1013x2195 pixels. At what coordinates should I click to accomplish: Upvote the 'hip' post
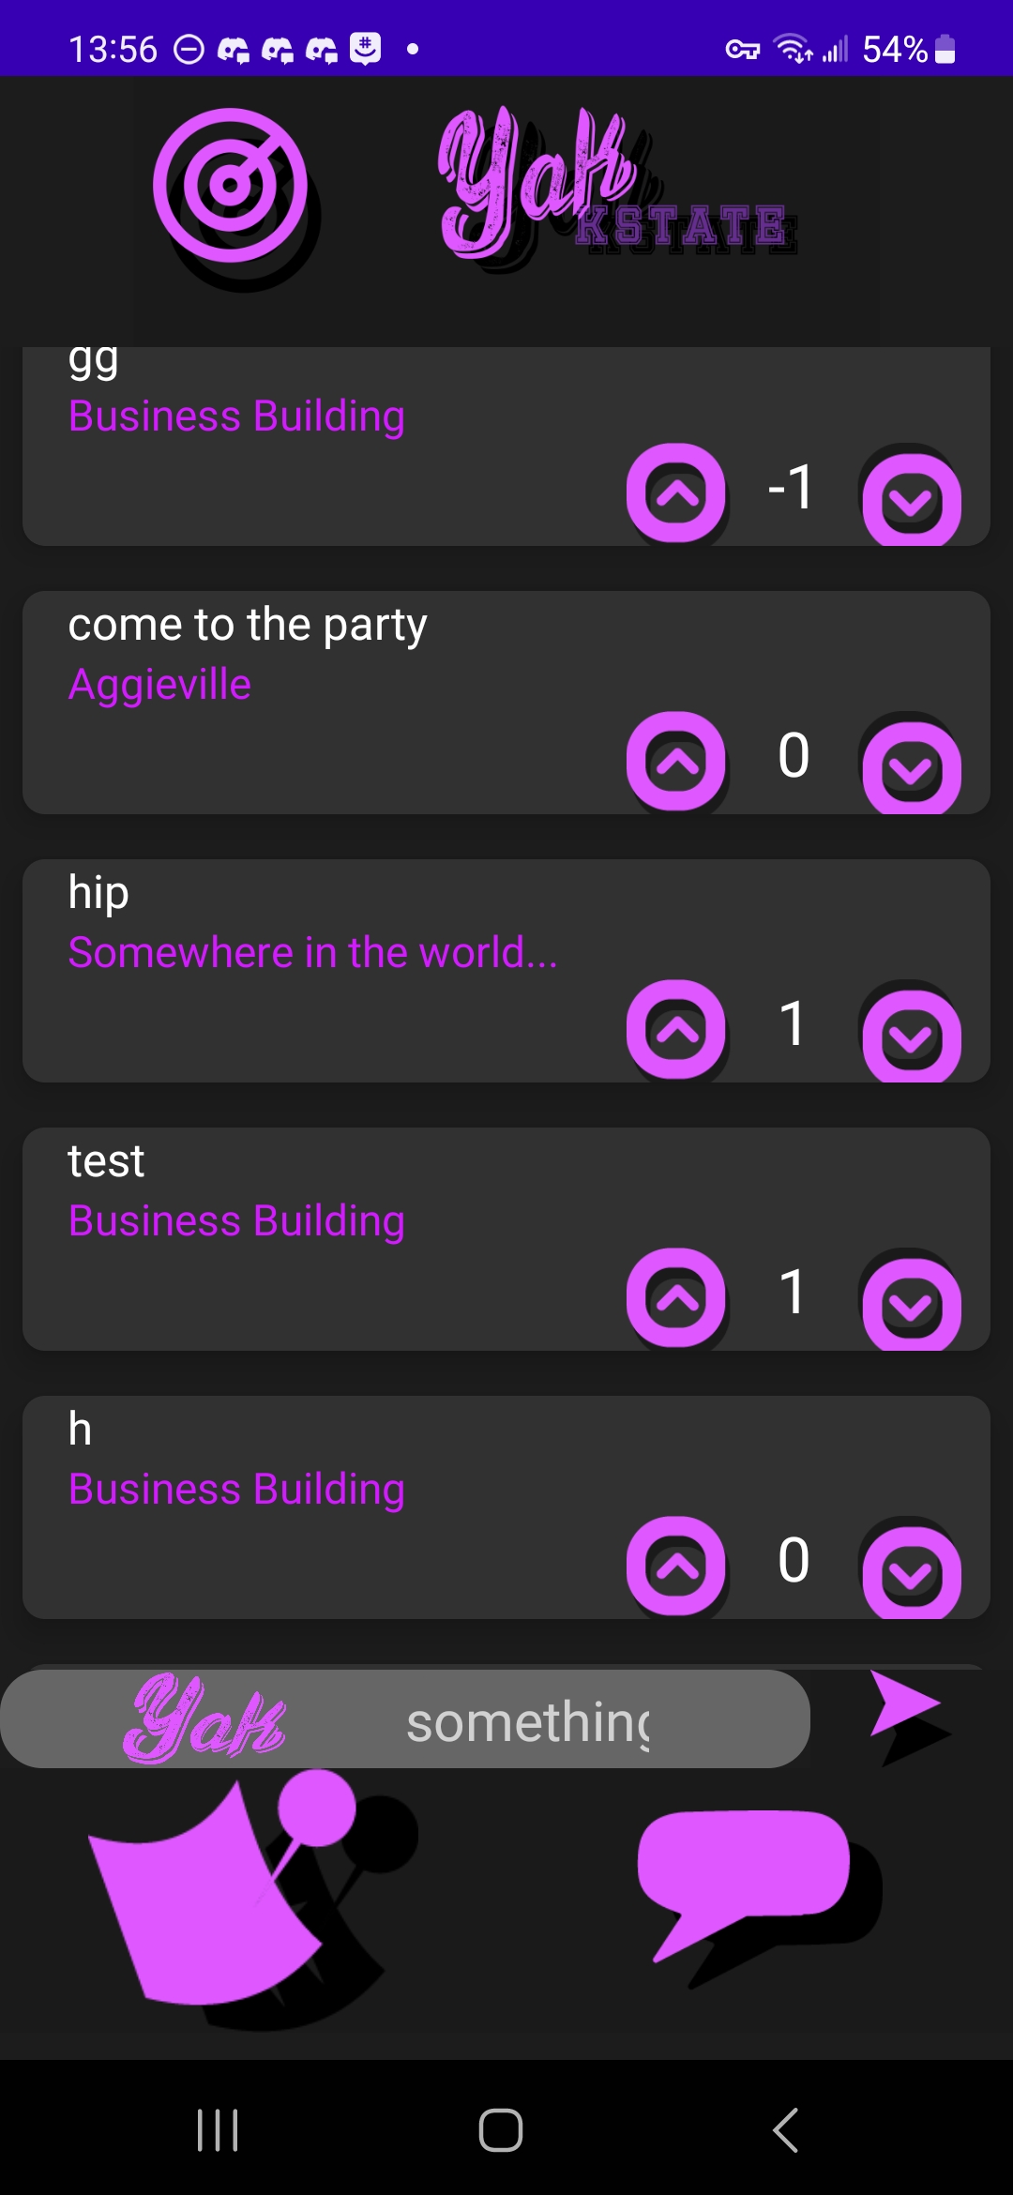pyautogui.click(x=676, y=1029)
